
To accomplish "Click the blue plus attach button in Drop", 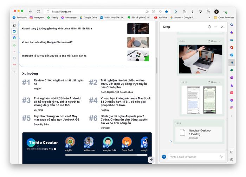I will [164, 157].
